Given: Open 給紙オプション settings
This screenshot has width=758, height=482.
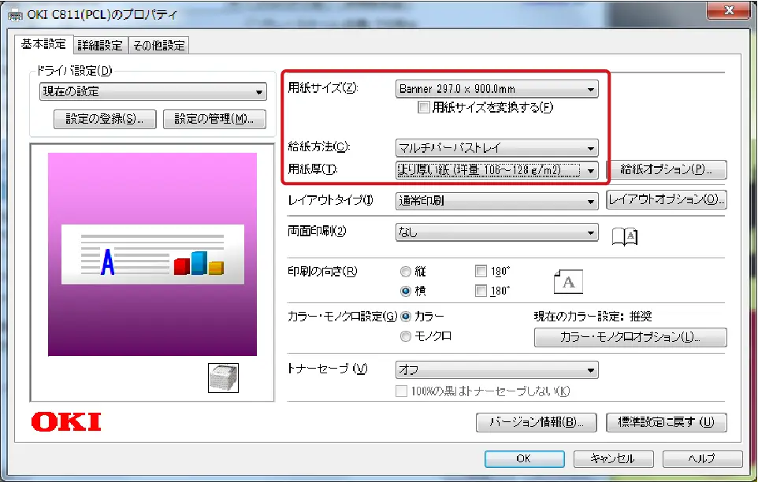Looking at the screenshot, I should [667, 169].
